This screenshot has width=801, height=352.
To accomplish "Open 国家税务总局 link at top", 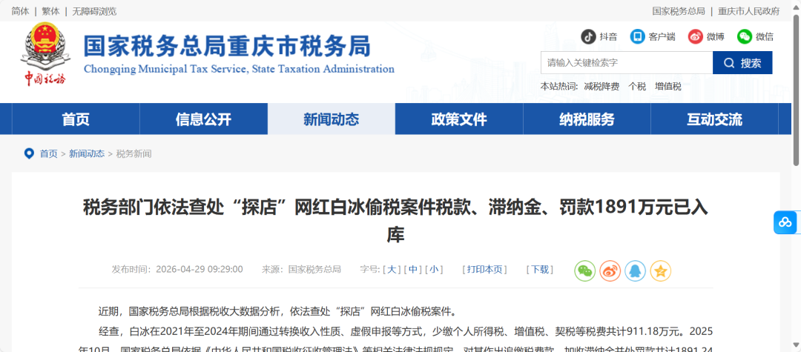I will point(679,11).
